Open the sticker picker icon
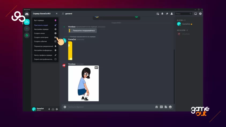 click(x=166, y=107)
